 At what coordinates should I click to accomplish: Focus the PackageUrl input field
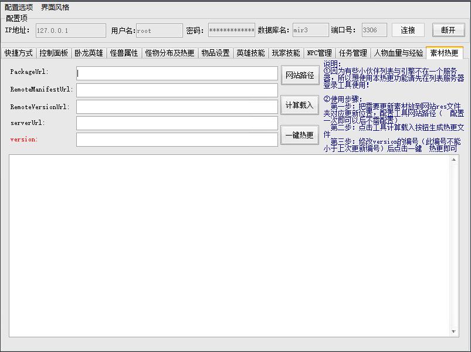coord(177,73)
